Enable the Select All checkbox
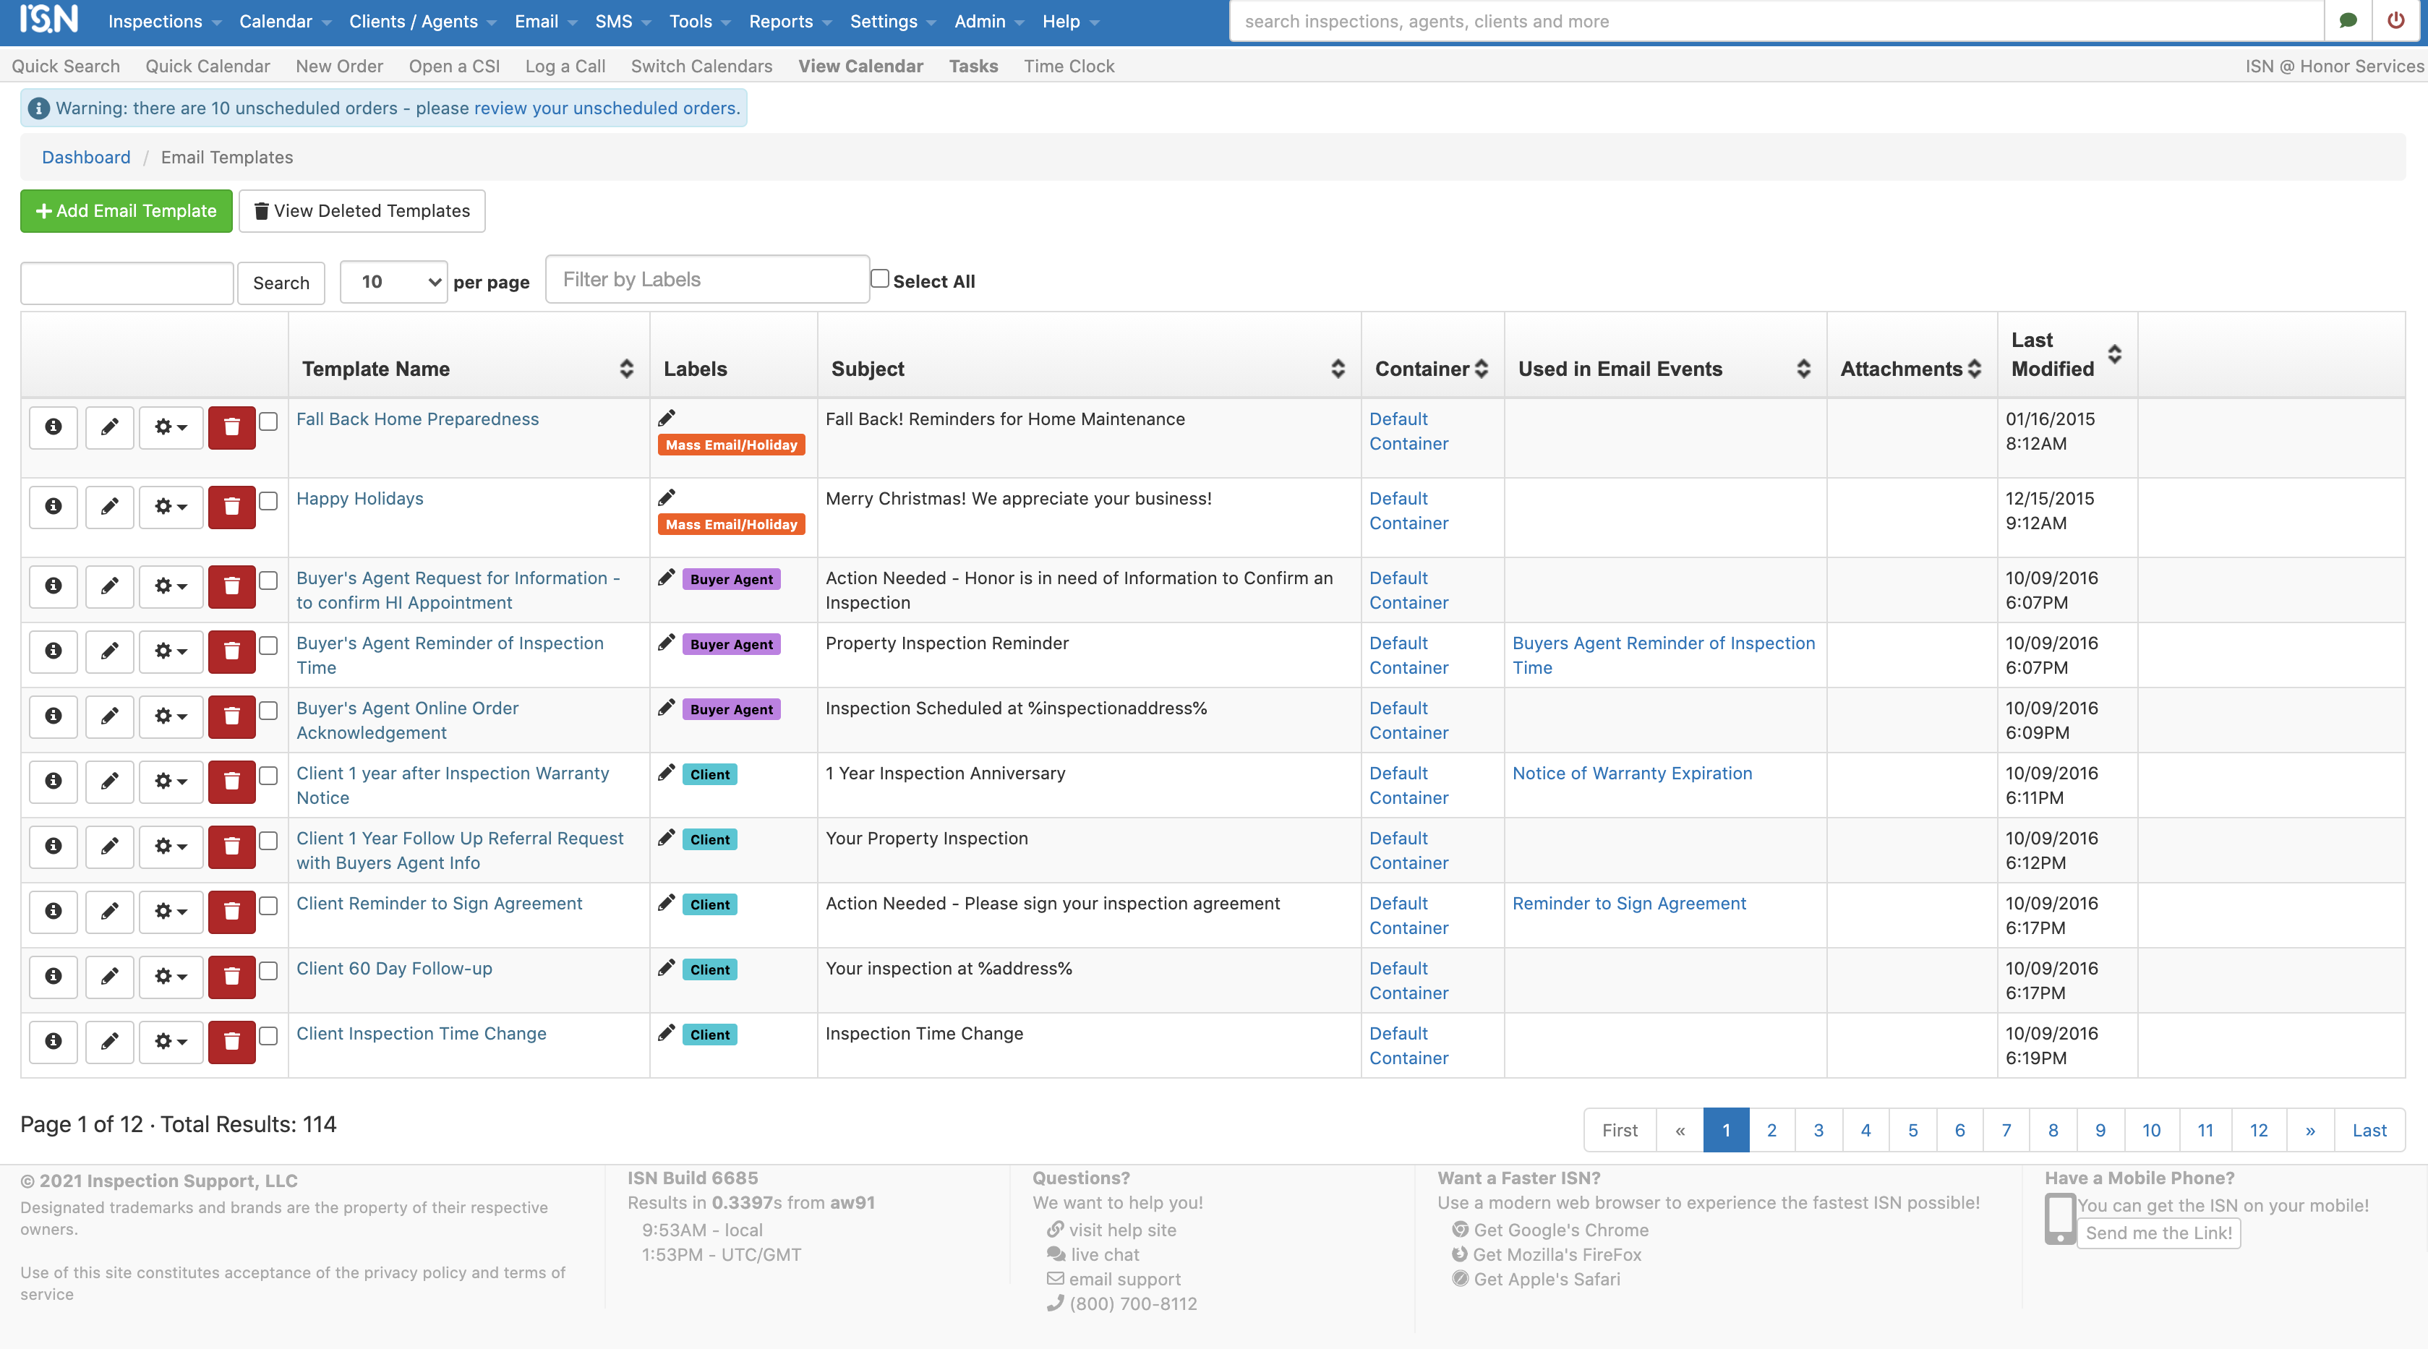This screenshot has height=1349, width=2428. [x=879, y=277]
